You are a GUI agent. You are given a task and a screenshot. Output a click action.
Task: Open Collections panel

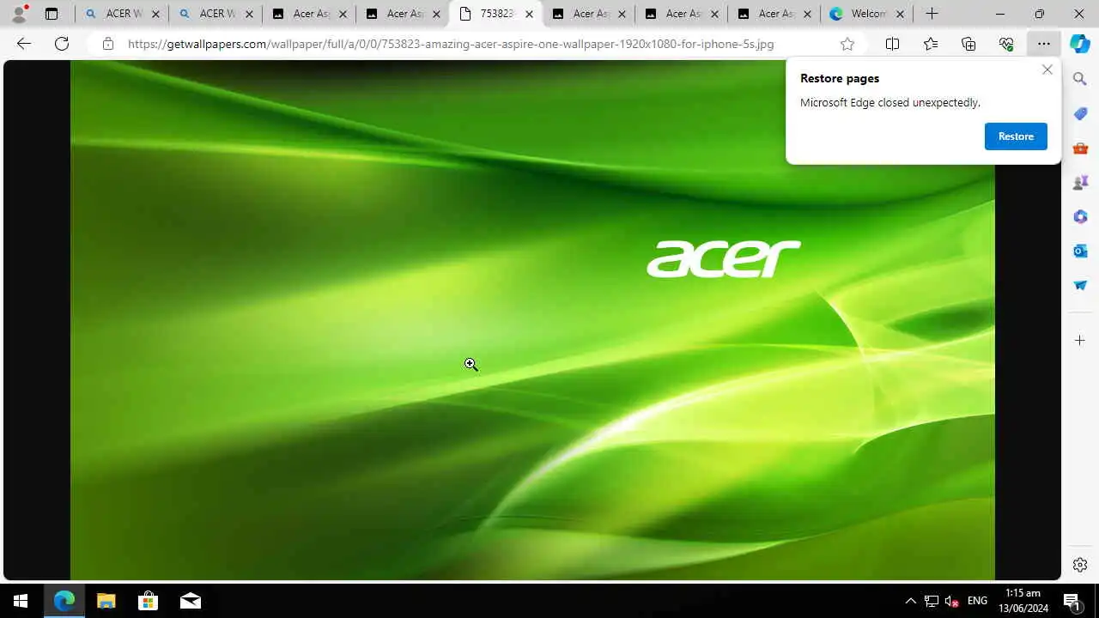point(968,44)
